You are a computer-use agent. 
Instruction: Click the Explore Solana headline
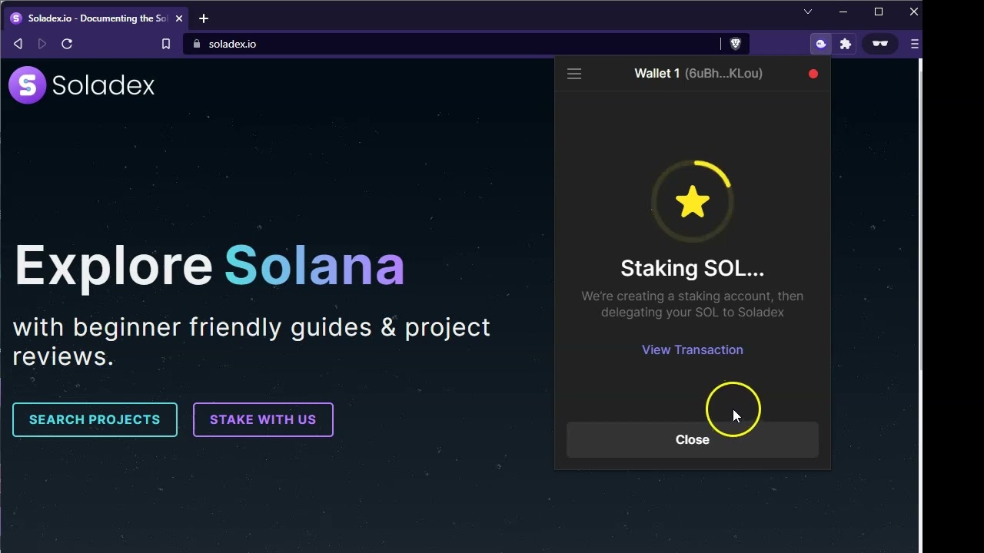point(209,266)
